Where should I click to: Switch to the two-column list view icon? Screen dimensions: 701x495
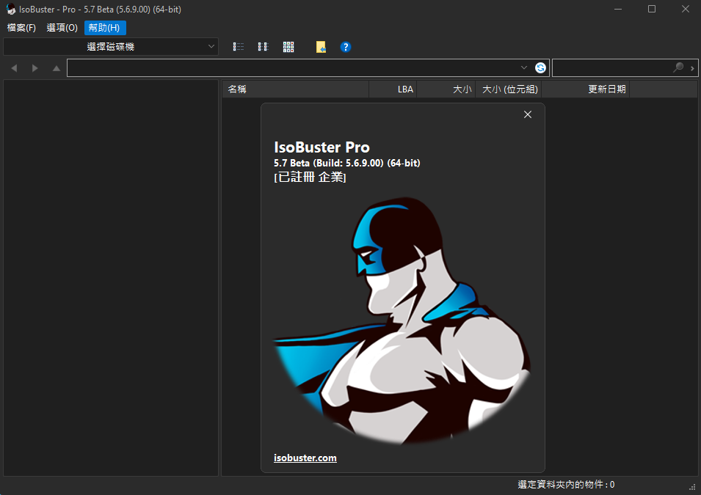point(263,47)
